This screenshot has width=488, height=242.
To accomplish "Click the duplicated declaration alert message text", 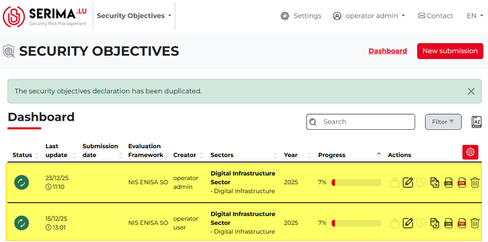I will point(109,91).
